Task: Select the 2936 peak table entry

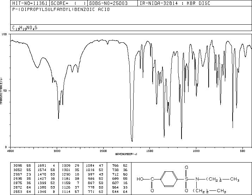Action: coord(22,178)
